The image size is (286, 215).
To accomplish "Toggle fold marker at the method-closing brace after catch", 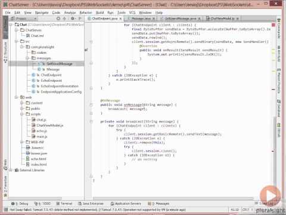I will click(x=91, y=88).
